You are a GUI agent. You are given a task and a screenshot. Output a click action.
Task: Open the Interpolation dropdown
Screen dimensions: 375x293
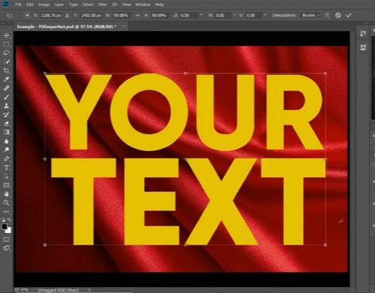(311, 16)
